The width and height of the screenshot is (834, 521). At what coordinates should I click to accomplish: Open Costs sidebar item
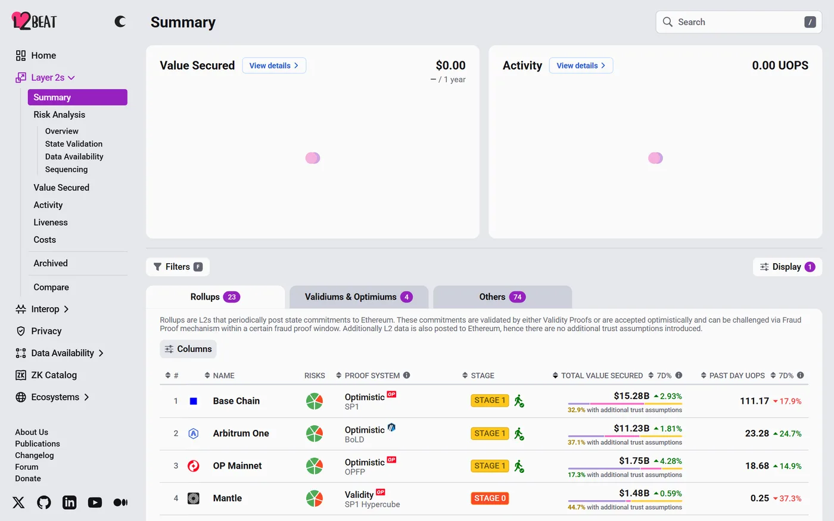point(45,239)
